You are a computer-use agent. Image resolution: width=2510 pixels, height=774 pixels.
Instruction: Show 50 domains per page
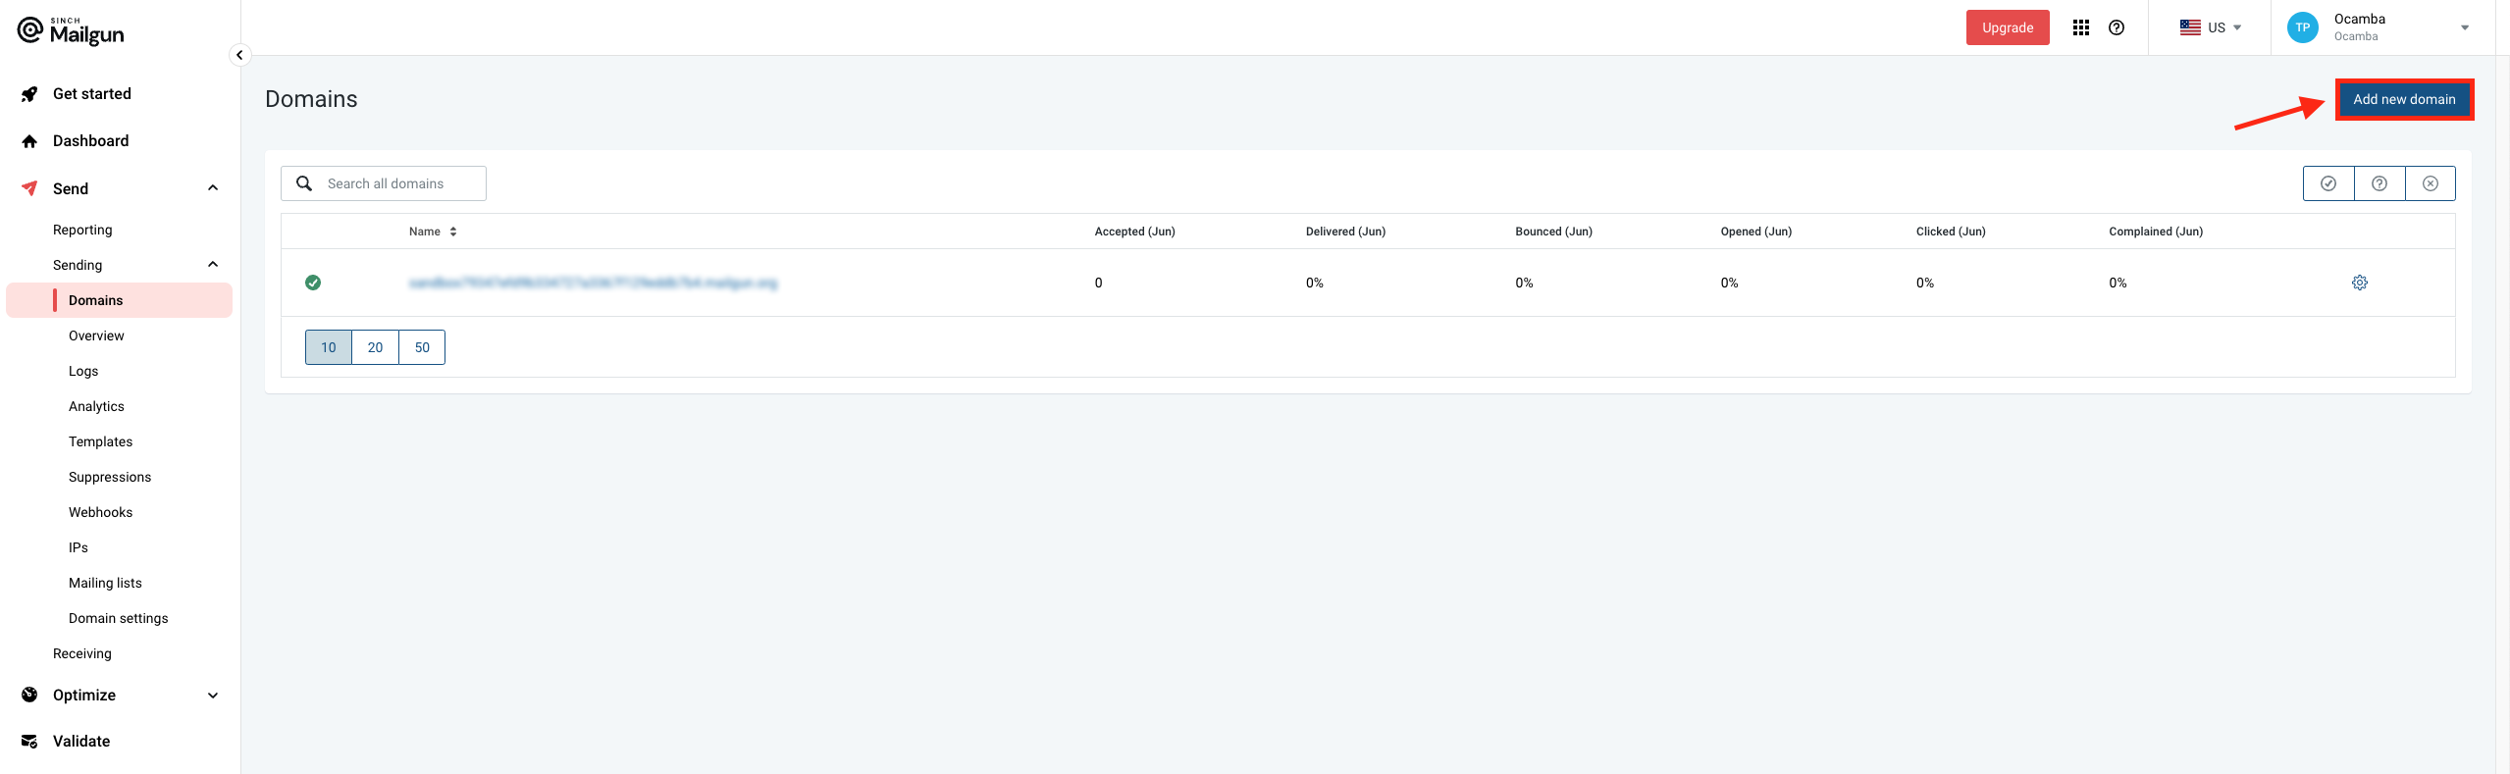click(422, 347)
